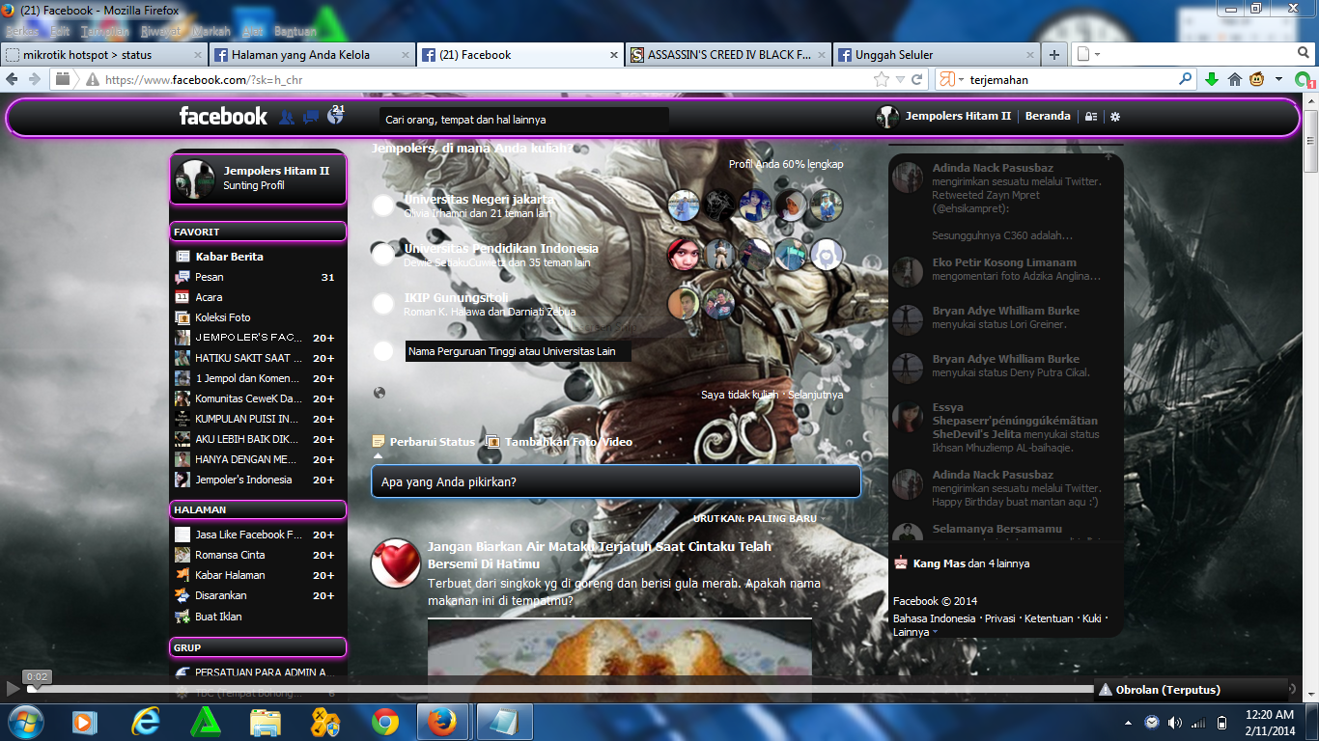1319x741 pixels.
Task: Click heart avatar of the post author
Action: click(x=396, y=563)
